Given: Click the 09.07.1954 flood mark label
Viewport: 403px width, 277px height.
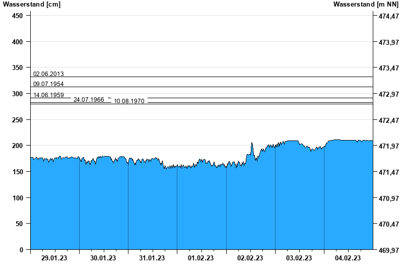Looking at the screenshot, I should (x=48, y=84).
